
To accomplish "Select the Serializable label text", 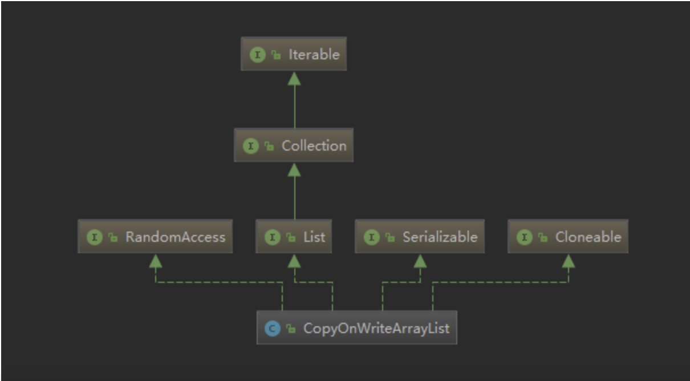I will pyautogui.click(x=440, y=237).
